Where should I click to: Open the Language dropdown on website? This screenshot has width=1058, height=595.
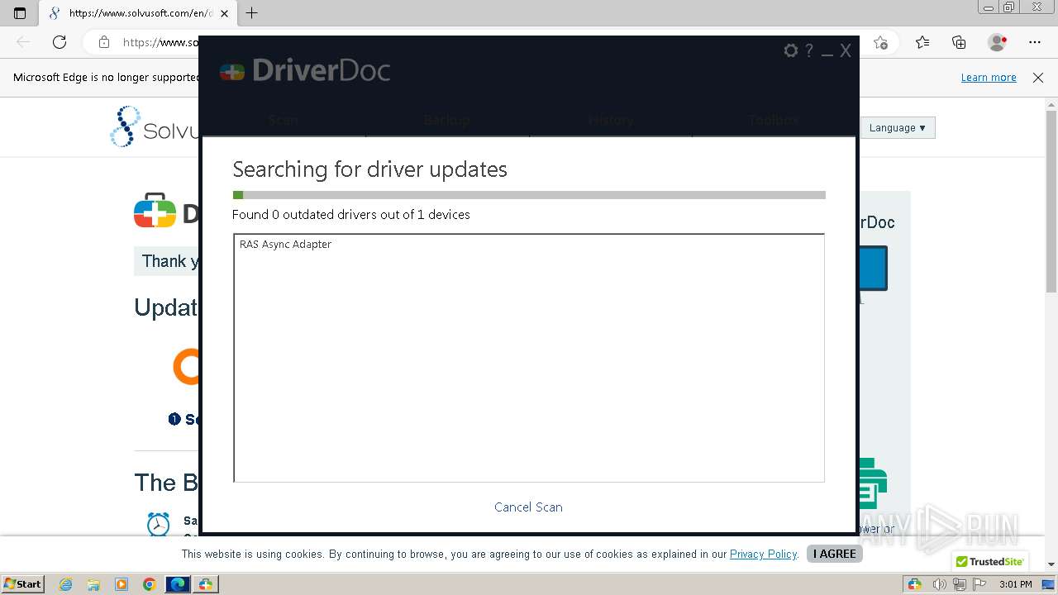coord(897,128)
